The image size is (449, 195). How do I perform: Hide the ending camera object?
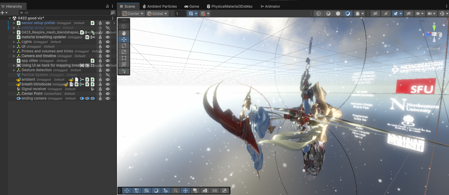click(x=108, y=98)
